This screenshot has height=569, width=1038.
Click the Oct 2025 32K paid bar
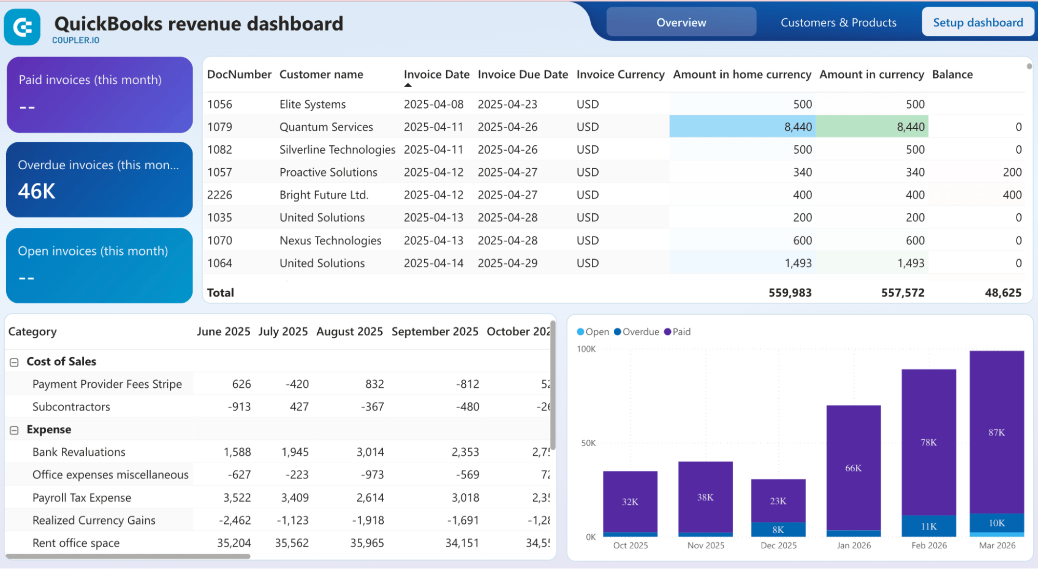pos(630,502)
